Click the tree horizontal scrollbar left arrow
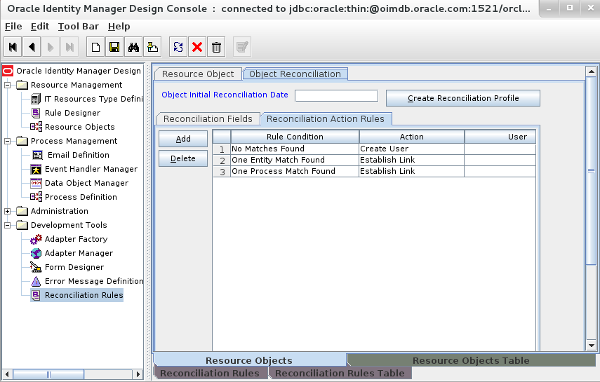The width and height of the screenshot is (600, 382). coord(7,374)
